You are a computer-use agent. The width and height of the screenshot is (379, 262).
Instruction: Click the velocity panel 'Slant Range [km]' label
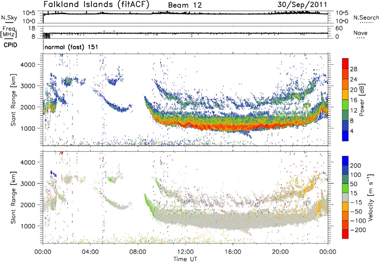coord(14,197)
